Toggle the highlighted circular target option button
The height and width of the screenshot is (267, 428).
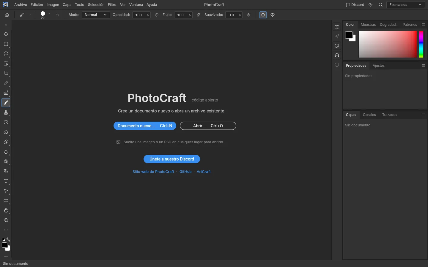263,15
